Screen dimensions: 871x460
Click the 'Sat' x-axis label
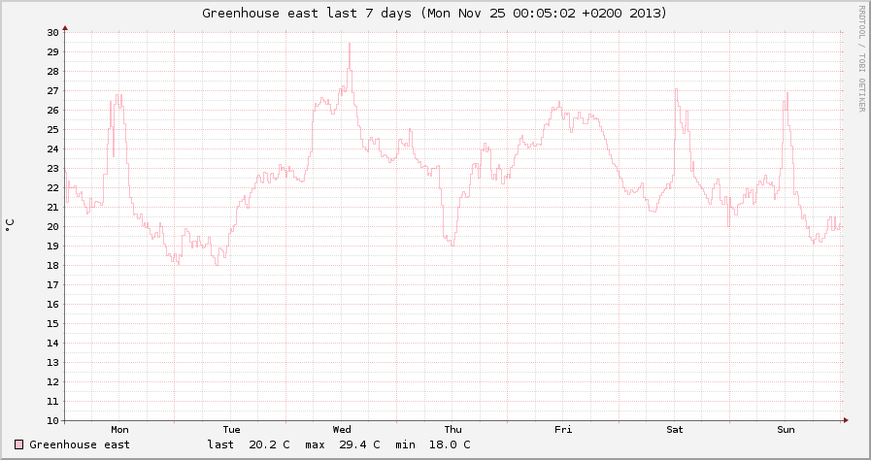(674, 430)
